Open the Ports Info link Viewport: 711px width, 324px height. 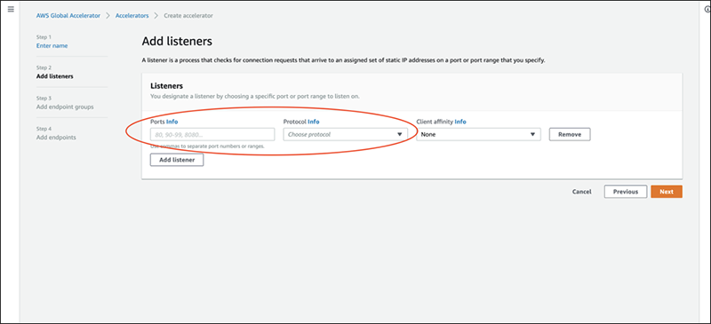(172, 122)
